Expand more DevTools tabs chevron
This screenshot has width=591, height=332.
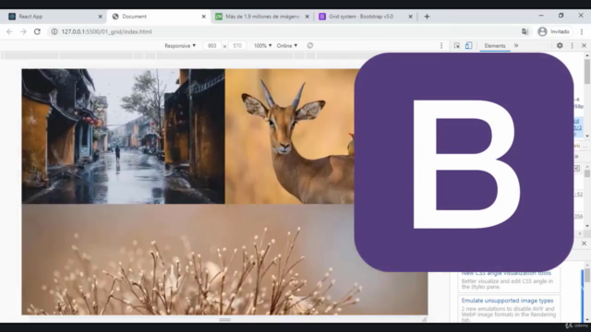[x=516, y=45]
